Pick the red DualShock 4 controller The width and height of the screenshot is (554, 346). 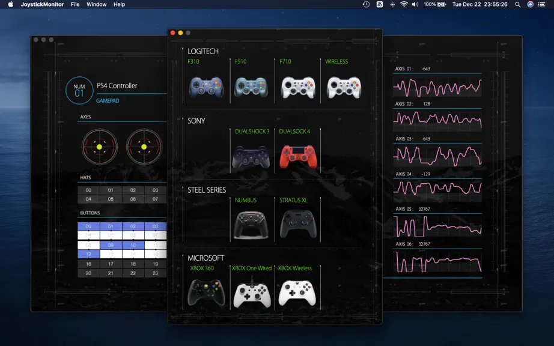coord(298,157)
